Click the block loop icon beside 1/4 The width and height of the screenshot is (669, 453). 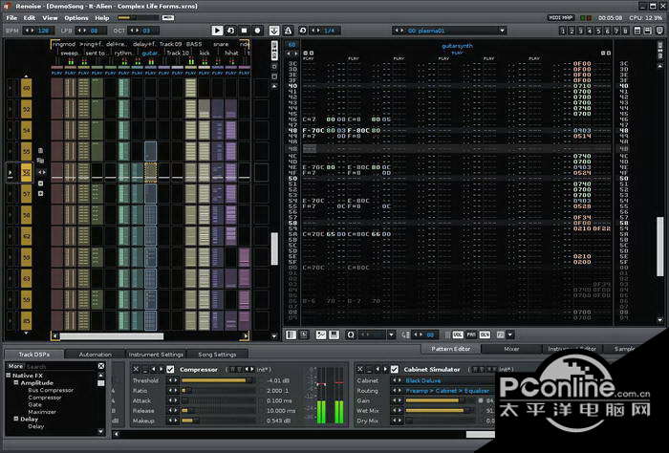coord(303,31)
